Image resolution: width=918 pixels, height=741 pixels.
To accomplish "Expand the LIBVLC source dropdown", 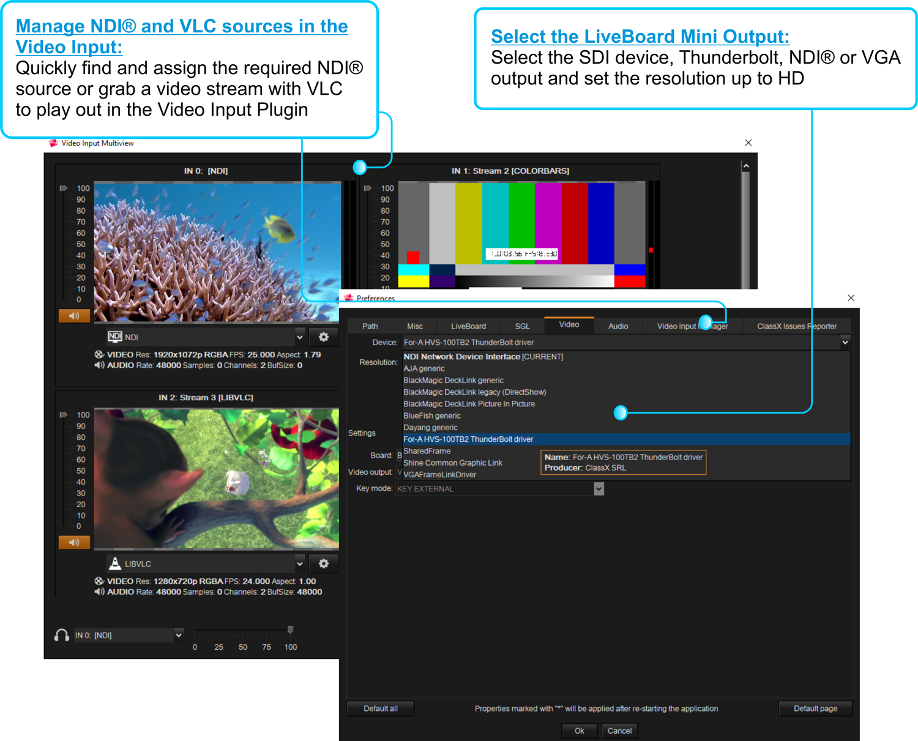I will point(299,564).
